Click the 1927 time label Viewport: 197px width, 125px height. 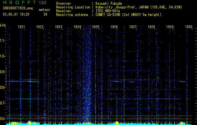(133, 27)
